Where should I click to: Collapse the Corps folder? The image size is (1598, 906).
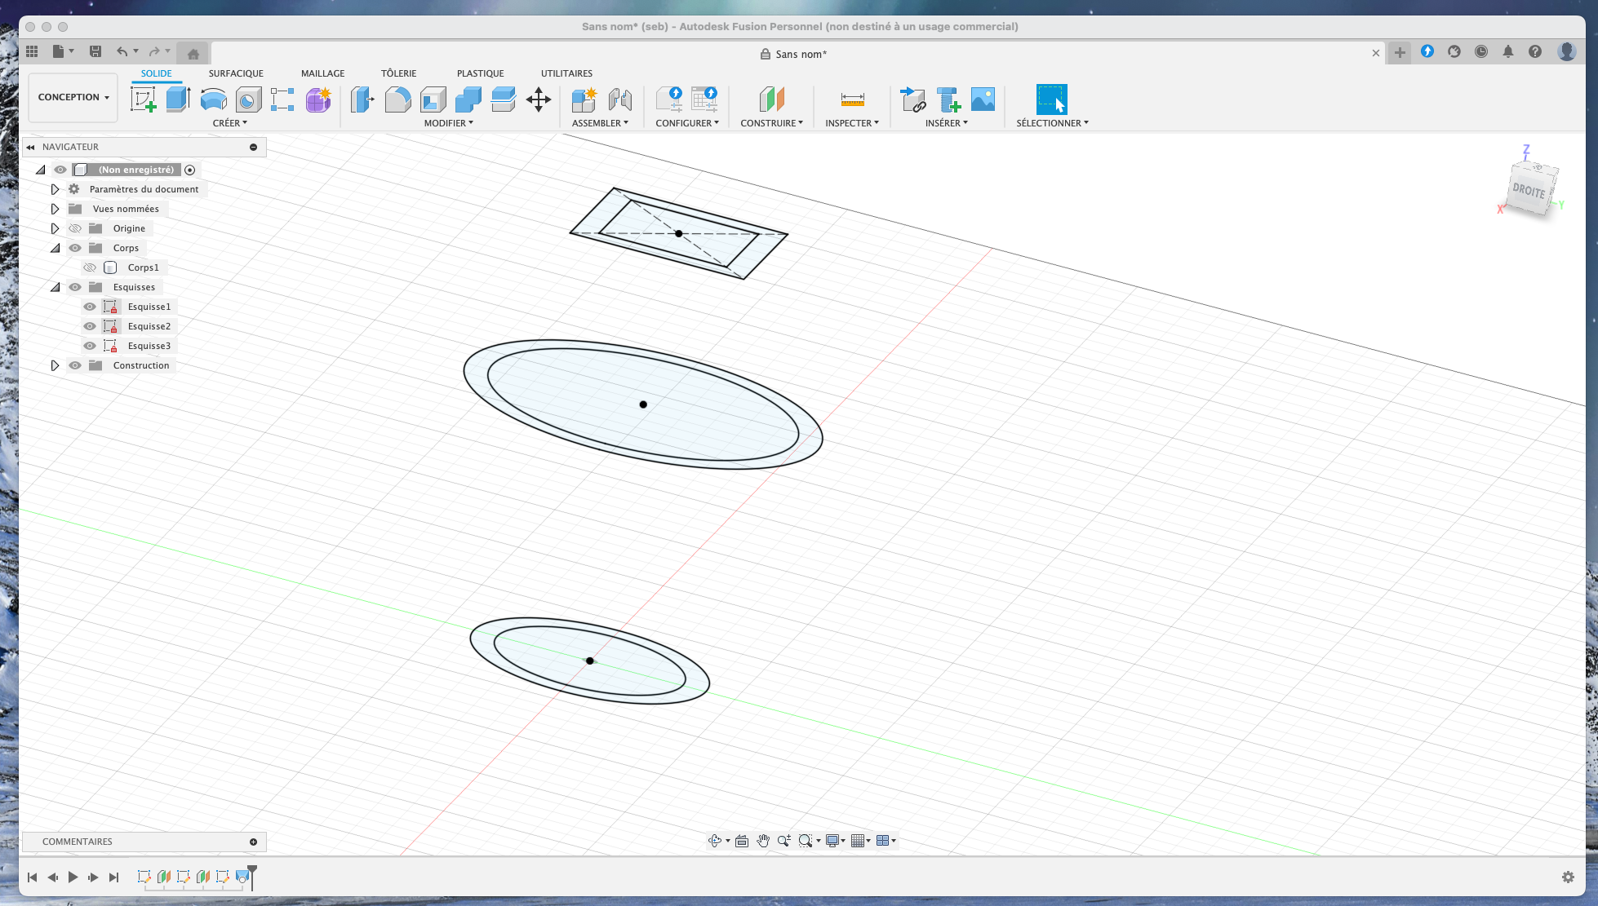click(55, 248)
